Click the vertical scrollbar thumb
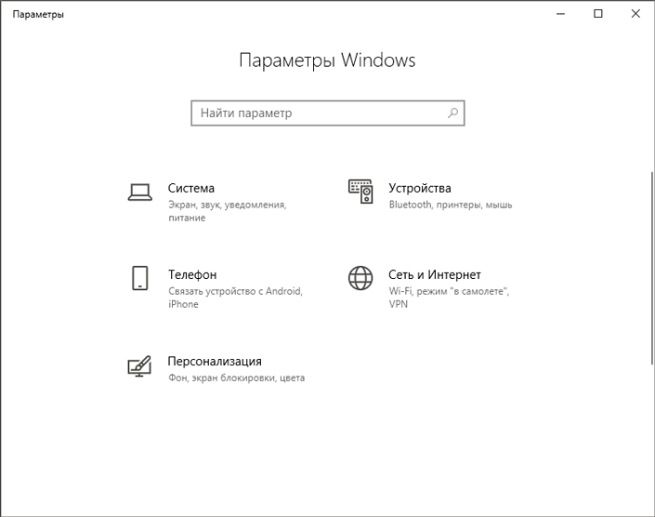The width and height of the screenshot is (655, 517). 652,268
